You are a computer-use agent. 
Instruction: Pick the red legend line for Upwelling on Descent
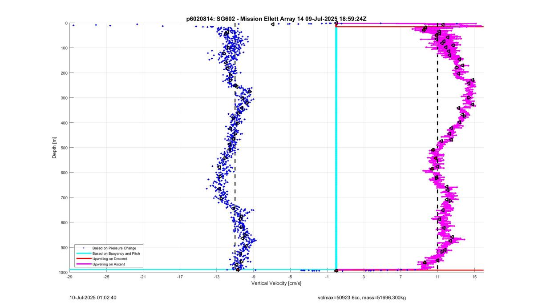(x=84, y=258)
